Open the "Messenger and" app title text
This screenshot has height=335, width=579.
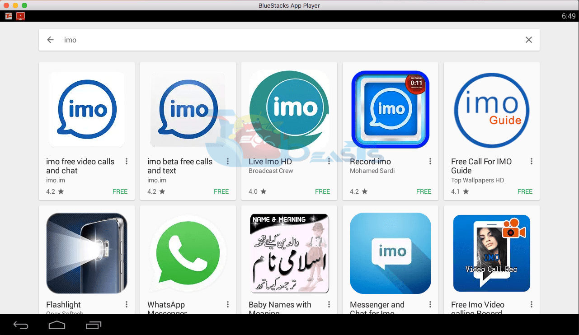click(x=377, y=305)
